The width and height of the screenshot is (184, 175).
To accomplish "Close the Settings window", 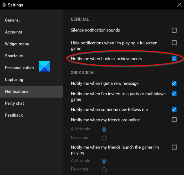I will click(x=179, y=5).
